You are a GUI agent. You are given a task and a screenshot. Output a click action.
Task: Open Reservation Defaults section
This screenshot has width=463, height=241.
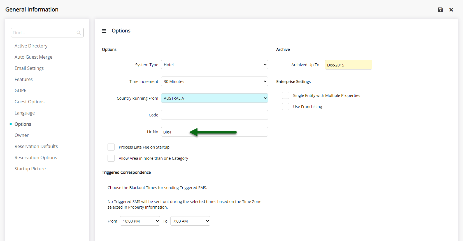(36, 146)
